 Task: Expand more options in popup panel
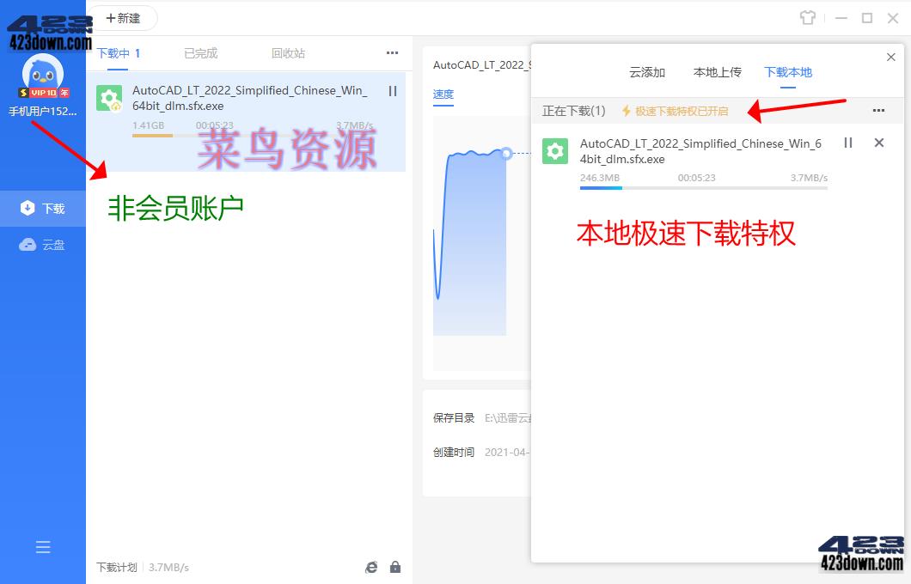tap(878, 111)
